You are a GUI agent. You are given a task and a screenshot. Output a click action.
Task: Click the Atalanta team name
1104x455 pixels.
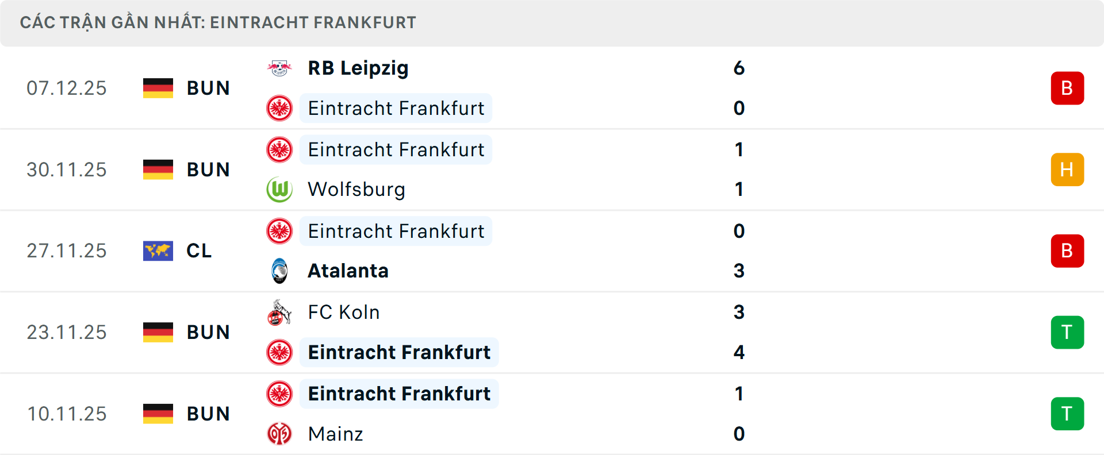pyautogui.click(x=347, y=271)
